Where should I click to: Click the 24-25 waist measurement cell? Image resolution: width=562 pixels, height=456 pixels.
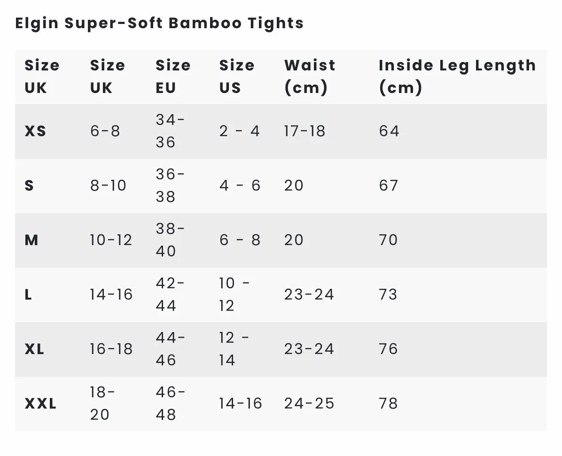(309, 403)
